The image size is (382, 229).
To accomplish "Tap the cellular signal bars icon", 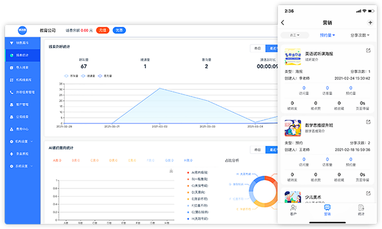I will (358, 11).
